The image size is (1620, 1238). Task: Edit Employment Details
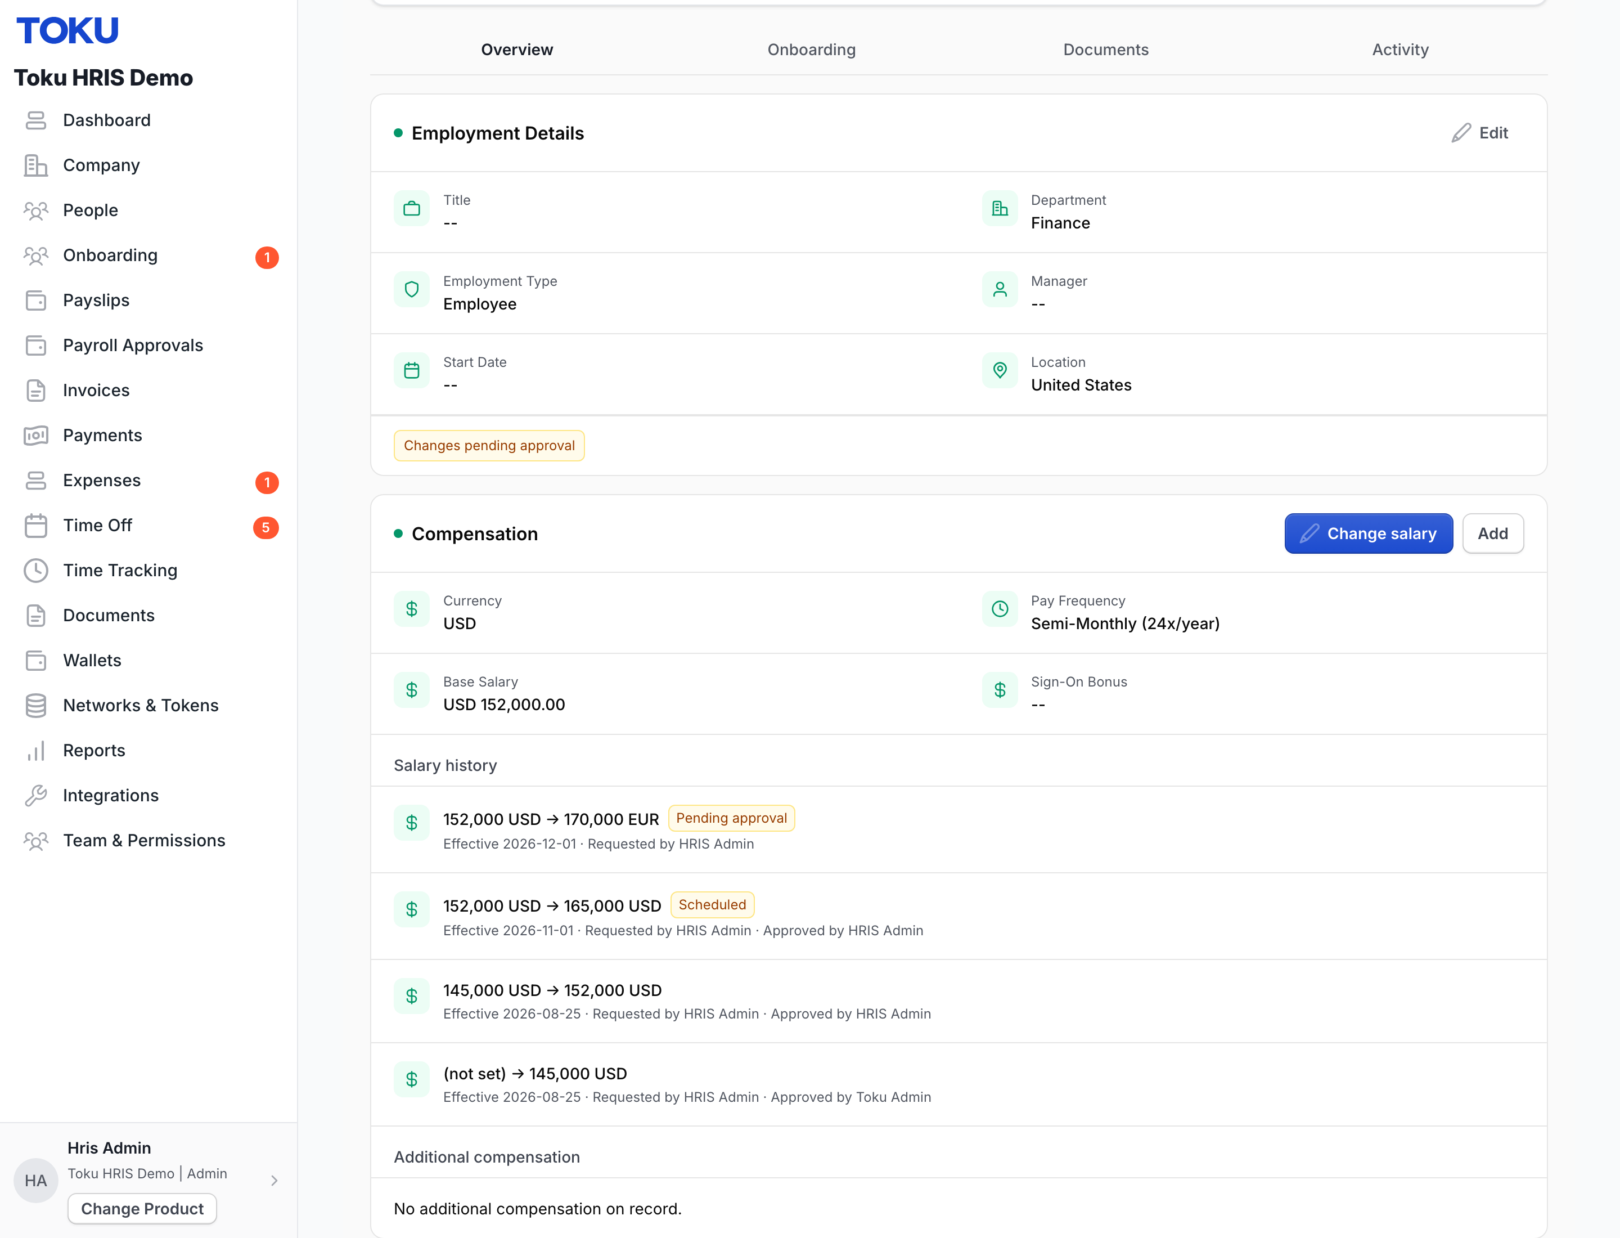click(1479, 133)
